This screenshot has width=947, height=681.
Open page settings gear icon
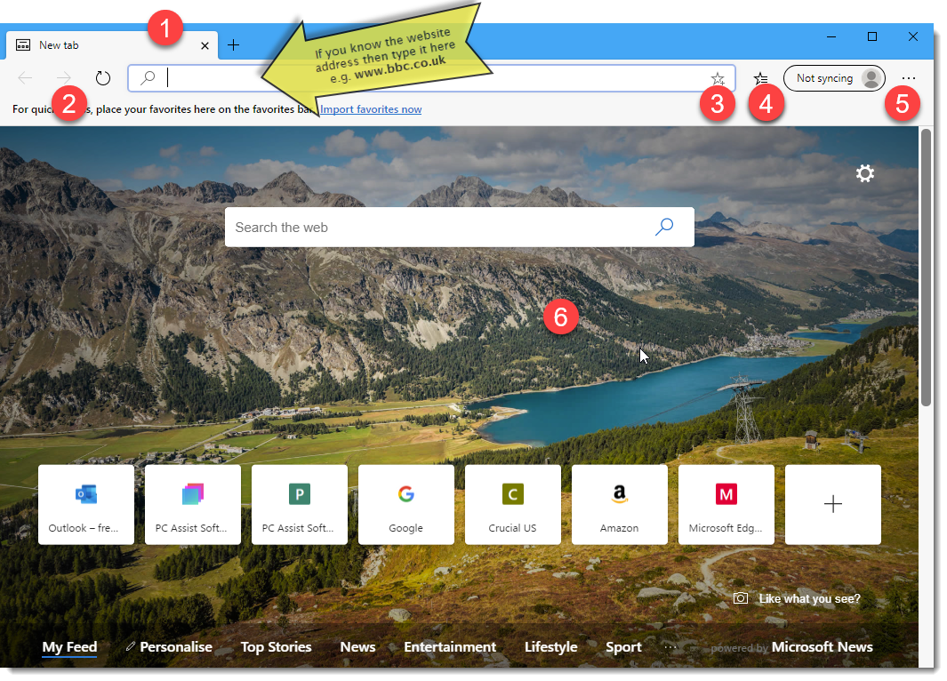pyautogui.click(x=865, y=174)
